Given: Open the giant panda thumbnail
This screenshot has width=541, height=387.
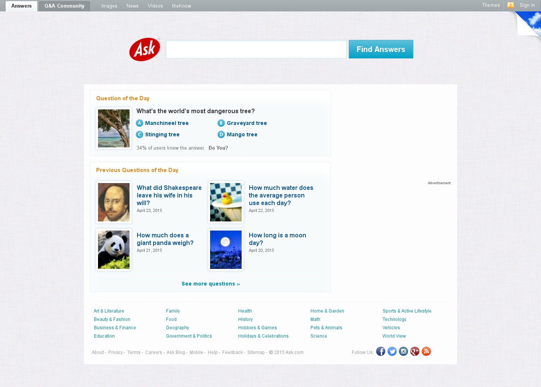Looking at the screenshot, I should [114, 250].
